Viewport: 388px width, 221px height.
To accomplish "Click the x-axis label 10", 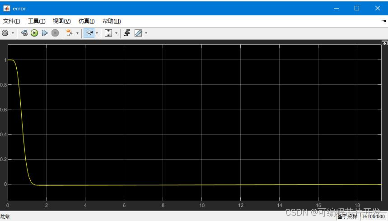I will click(x=202, y=205).
